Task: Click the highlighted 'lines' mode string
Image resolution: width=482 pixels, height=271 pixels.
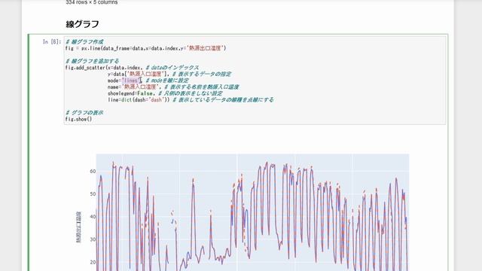Action: 131,81
